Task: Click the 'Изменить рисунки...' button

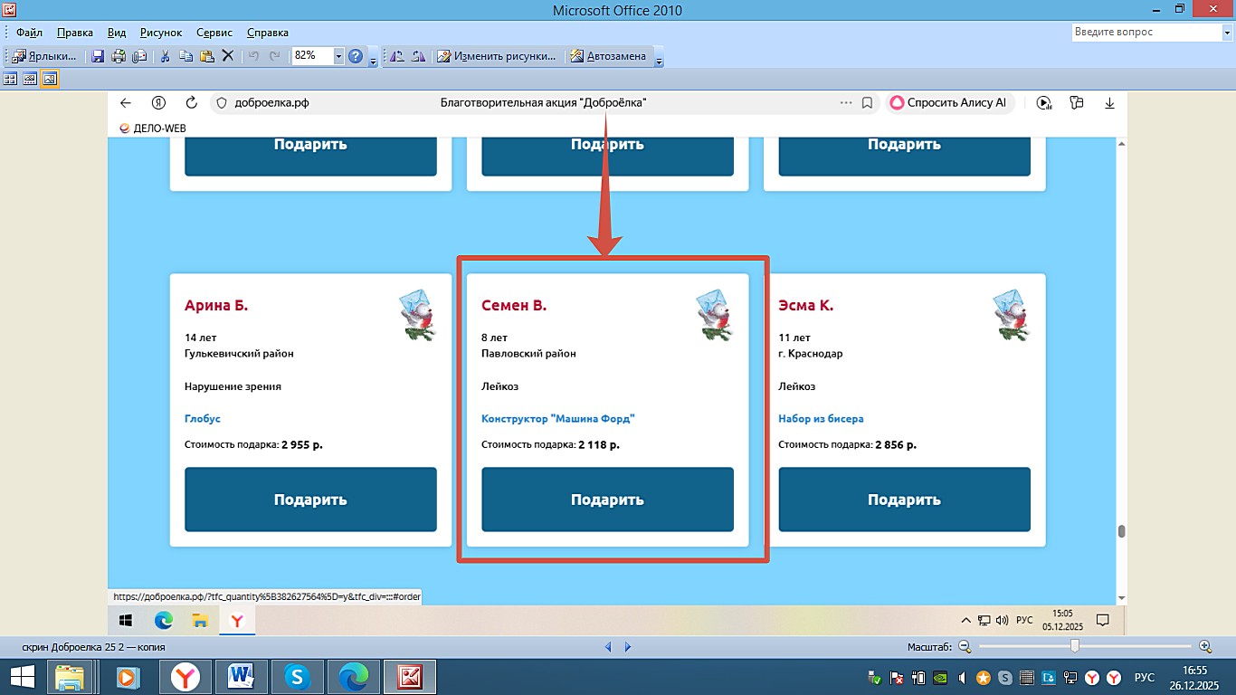Action: (x=497, y=56)
